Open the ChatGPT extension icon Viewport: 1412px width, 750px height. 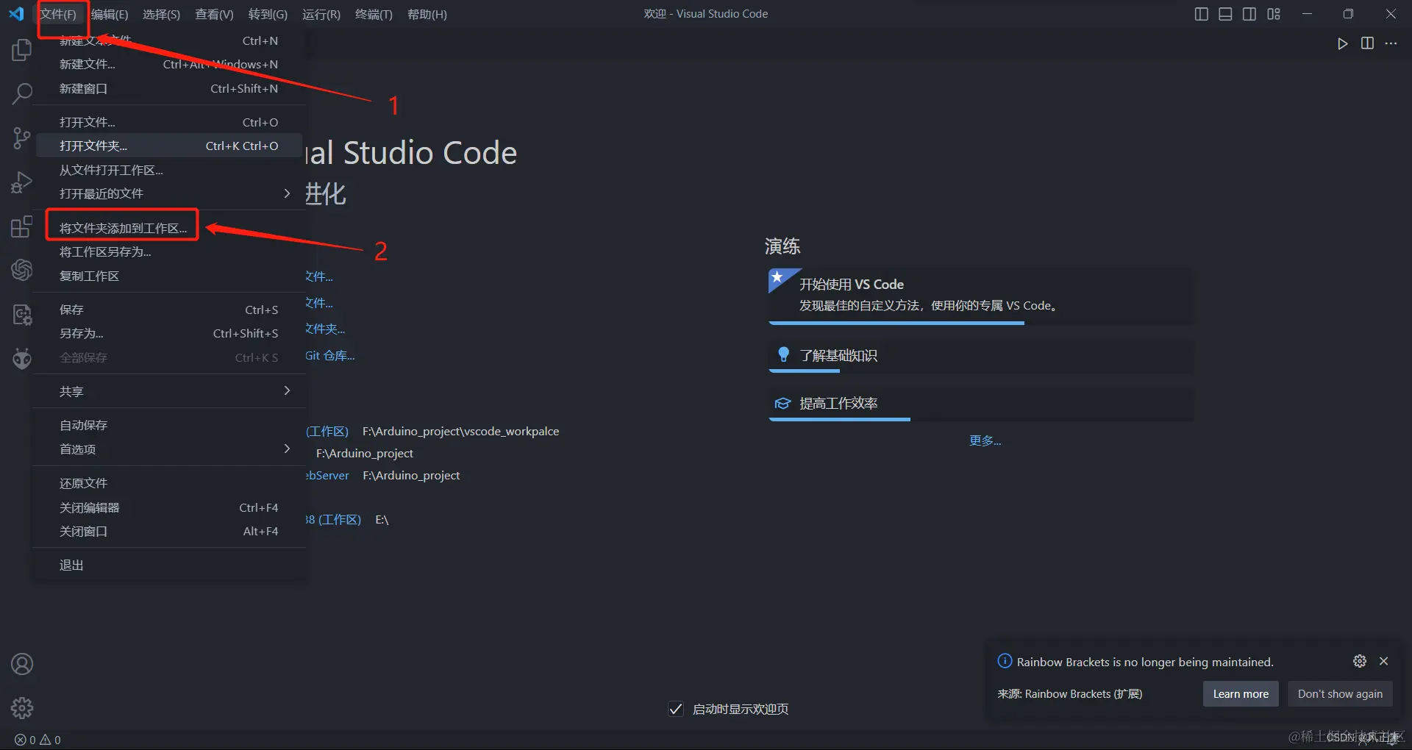pos(22,270)
